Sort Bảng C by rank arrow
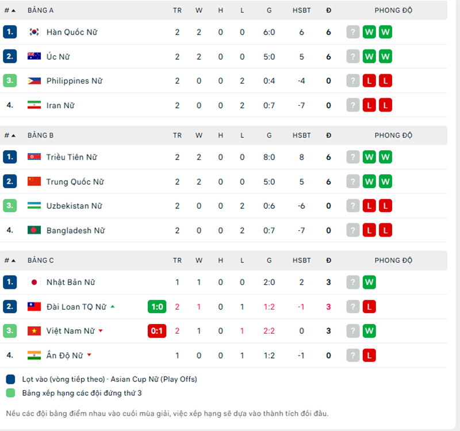The image size is (460, 431). tap(13, 261)
